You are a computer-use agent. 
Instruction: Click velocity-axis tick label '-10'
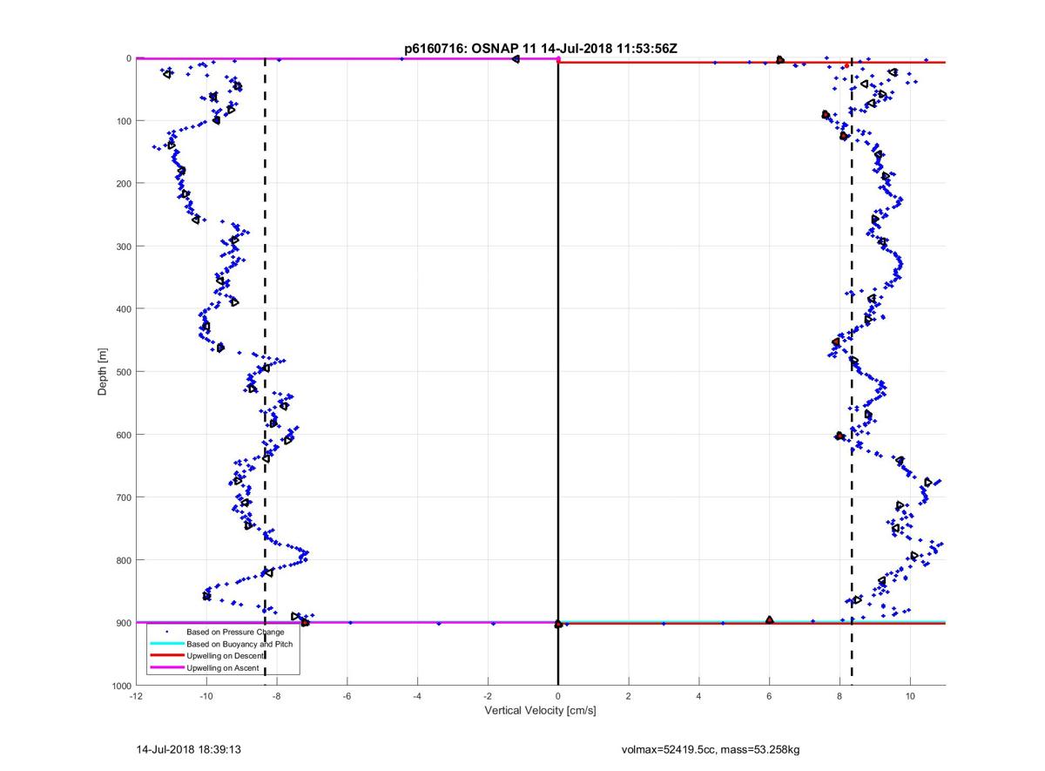pyautogui.click(x=206, y=697)
